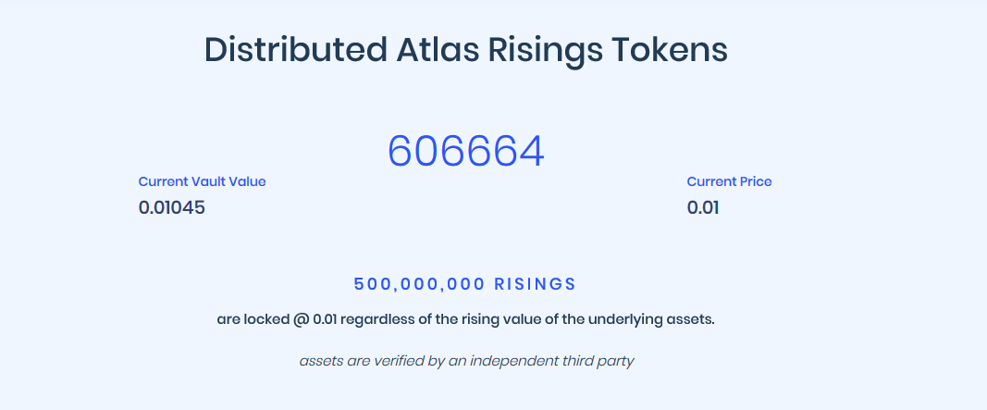Viewport: 987px width, 410px height.
Task: Click the '@ 0.01' text in the description
Action: 314,320
